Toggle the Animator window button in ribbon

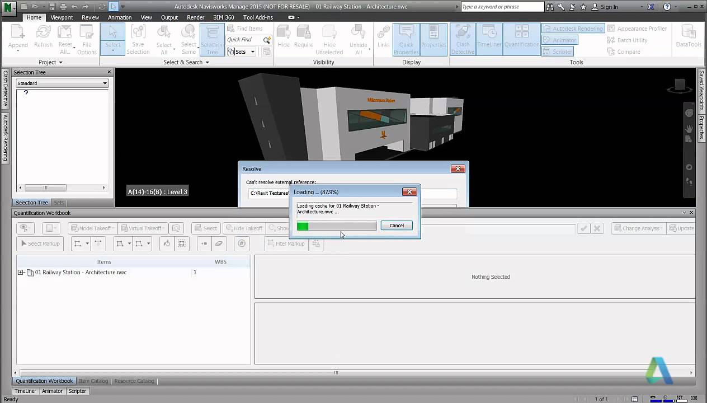559,40
